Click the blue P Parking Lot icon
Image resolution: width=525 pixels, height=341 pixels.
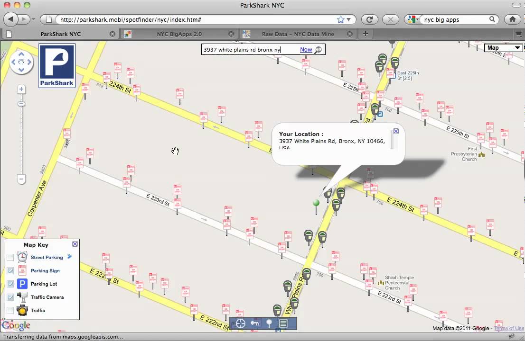[22, 284]
